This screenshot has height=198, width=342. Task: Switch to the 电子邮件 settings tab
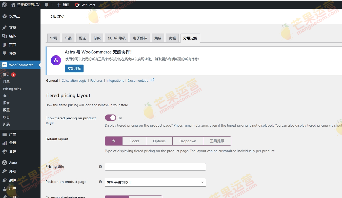coord(140,38)
